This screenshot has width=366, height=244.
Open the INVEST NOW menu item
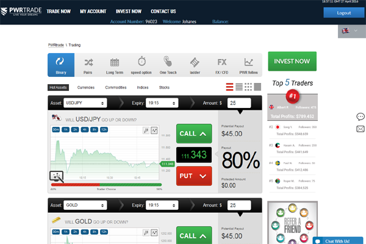pyautogui.click(x=129, y=11)
